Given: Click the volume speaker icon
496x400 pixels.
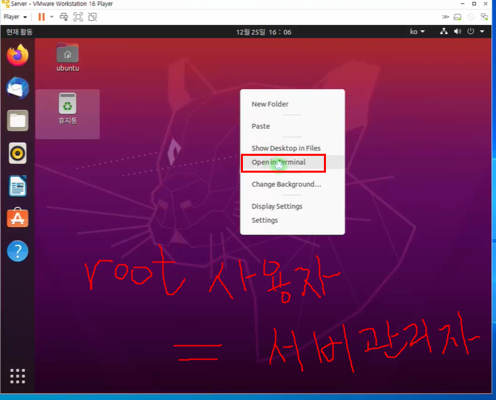Looking at the screenshot, I should [458, 31].
